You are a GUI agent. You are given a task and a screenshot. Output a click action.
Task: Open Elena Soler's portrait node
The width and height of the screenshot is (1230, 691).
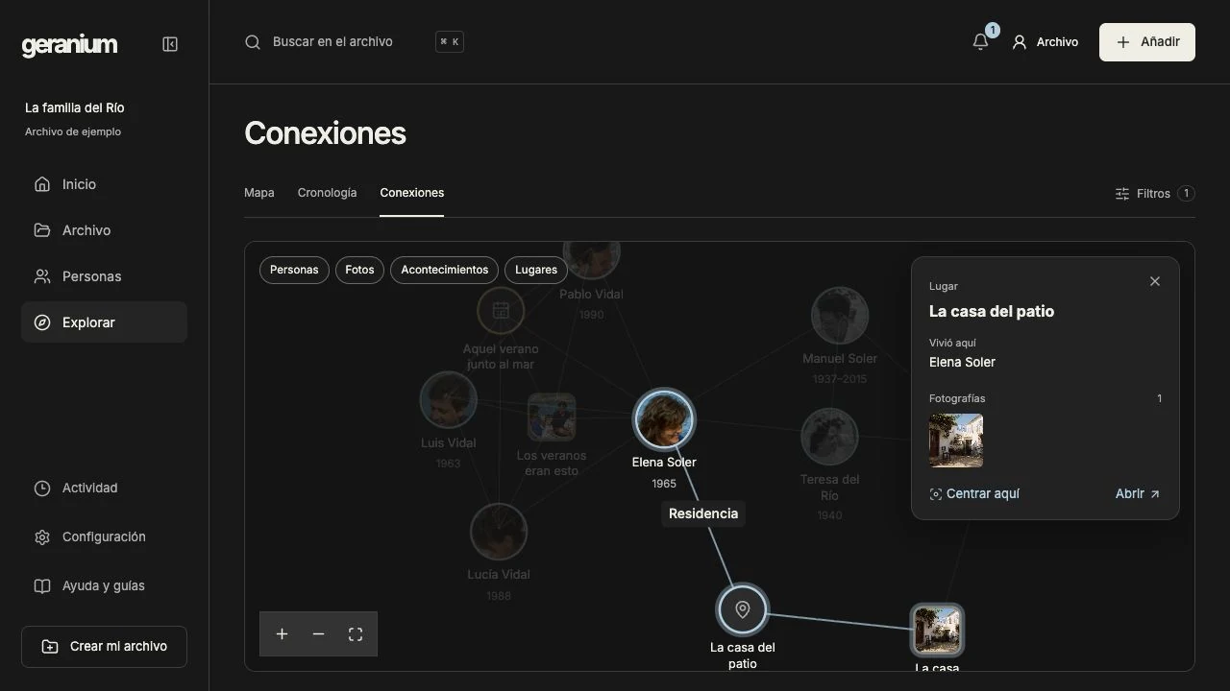click(x=664, y=419)
